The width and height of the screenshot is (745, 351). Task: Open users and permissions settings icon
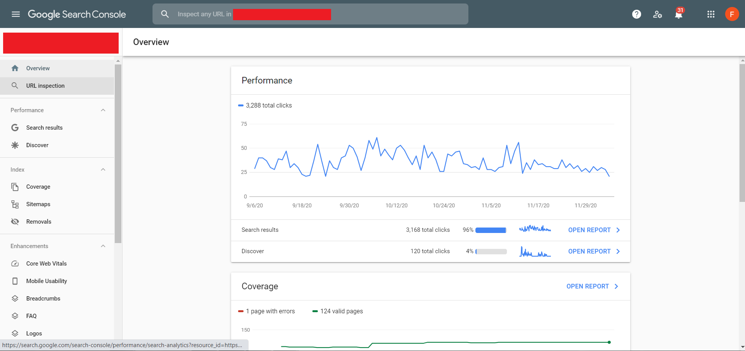(x=657, y=14)
